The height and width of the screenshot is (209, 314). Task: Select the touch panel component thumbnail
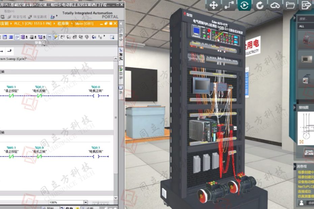[x=306, y=59]
